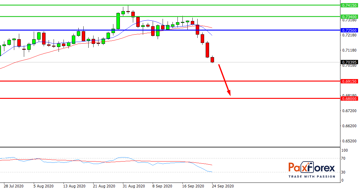This screenshot has width=359, height=189.
Task: Click the 0.67200 price axis value
Action: point(350,111)
